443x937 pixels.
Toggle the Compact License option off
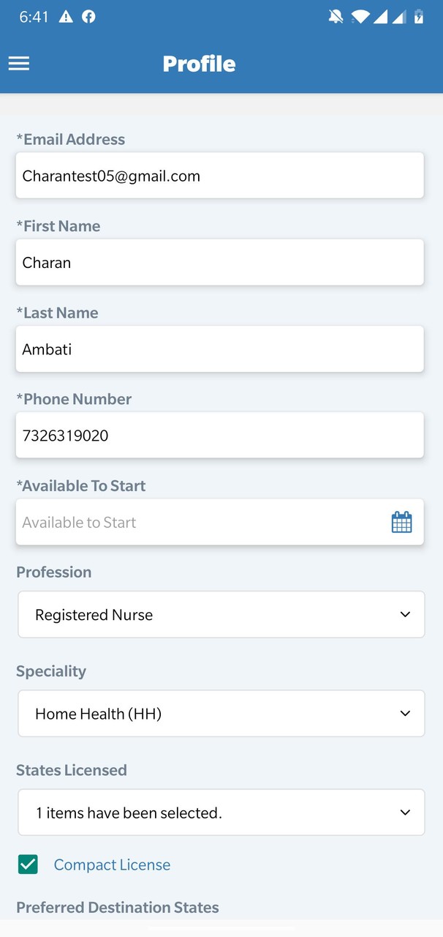click(28, 865)
